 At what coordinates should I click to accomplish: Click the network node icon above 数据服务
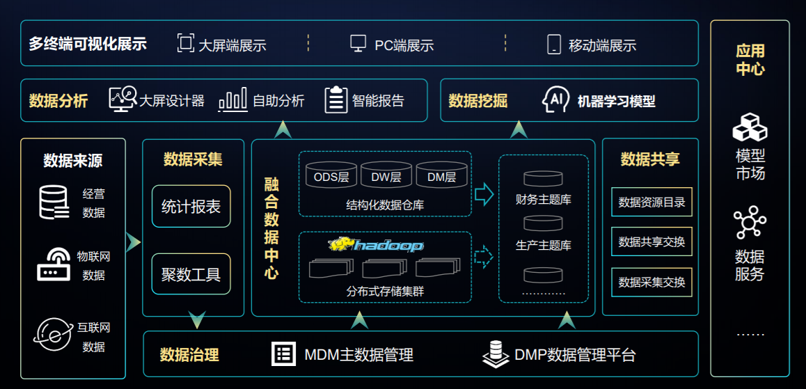(750, 223)
